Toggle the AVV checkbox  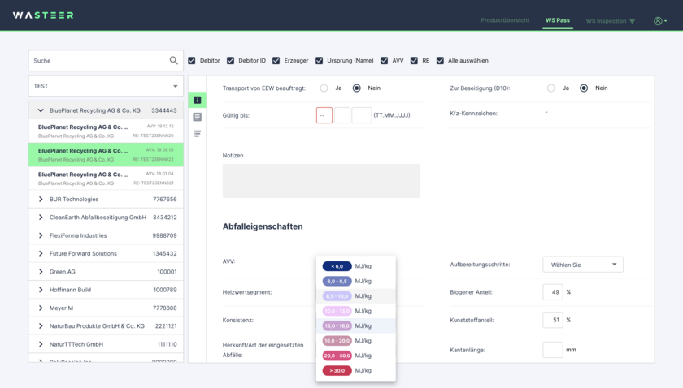(384, 60)
